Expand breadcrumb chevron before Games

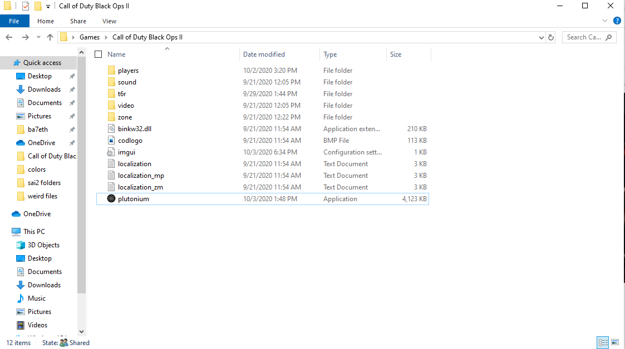73,37
